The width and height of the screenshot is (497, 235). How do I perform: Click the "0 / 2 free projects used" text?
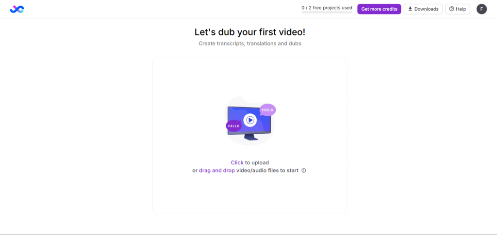pos(326,8)
